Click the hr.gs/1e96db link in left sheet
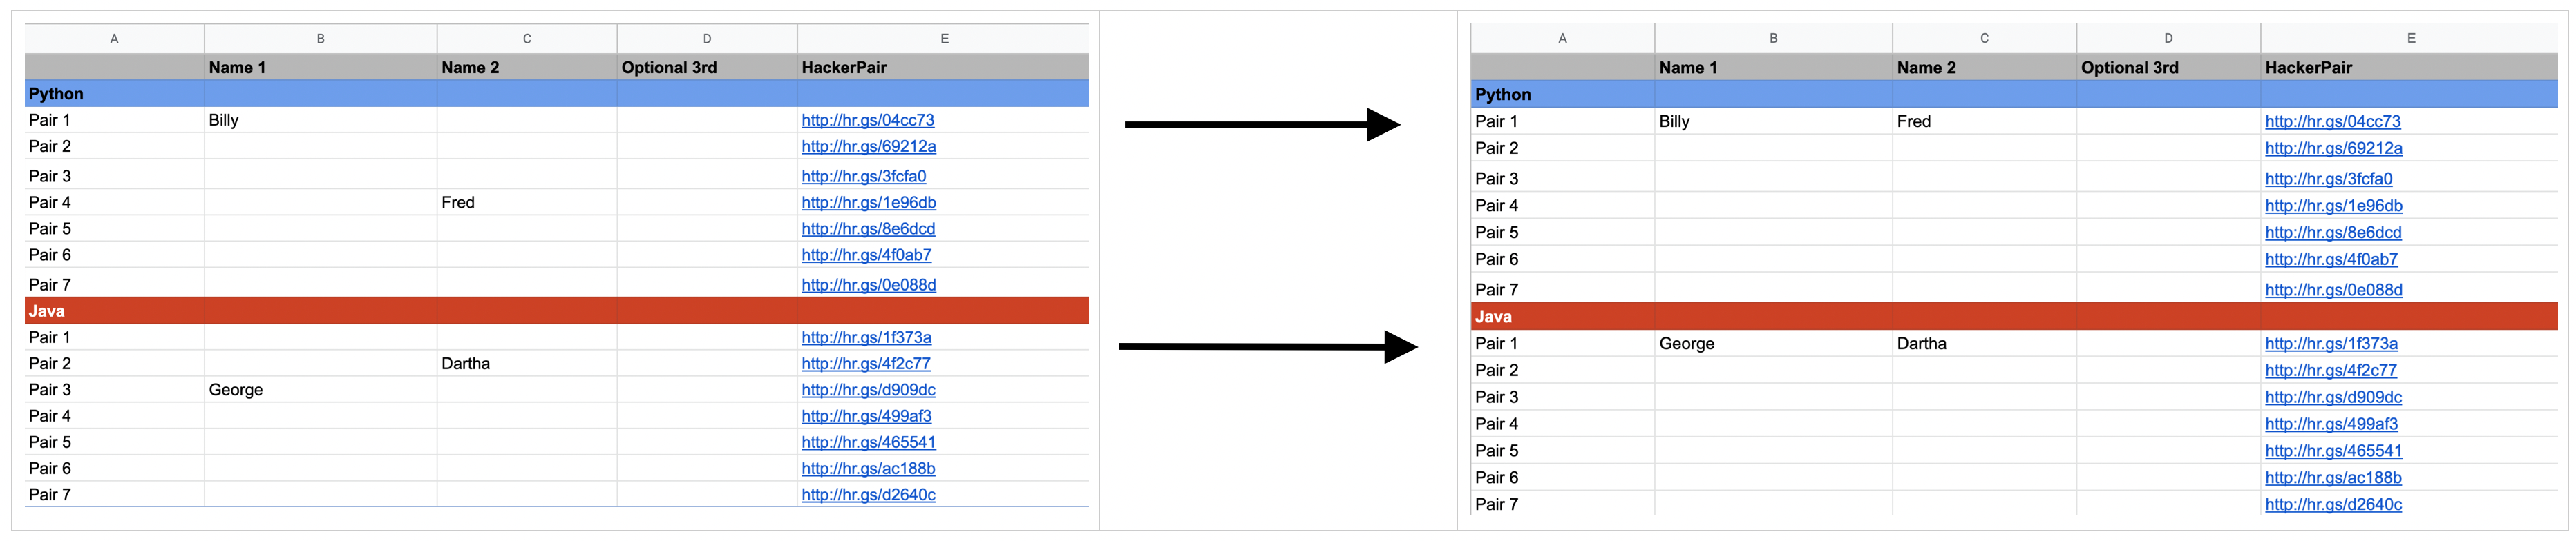Viewport: 2576px width, 541px height. 868,203
